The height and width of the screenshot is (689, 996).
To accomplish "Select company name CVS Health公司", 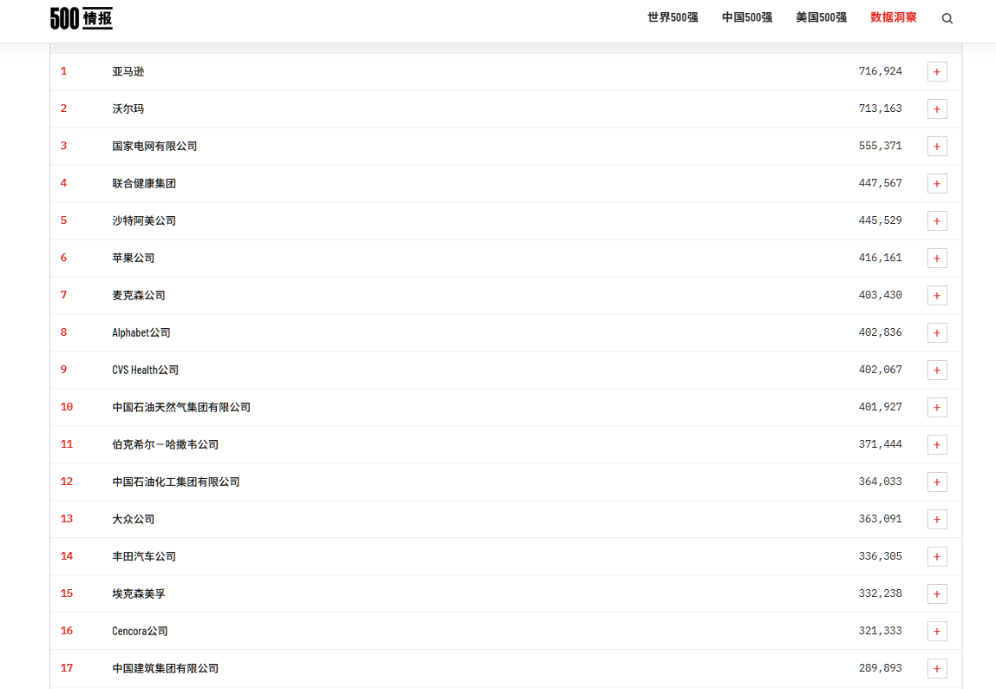I will coord(145,370).
